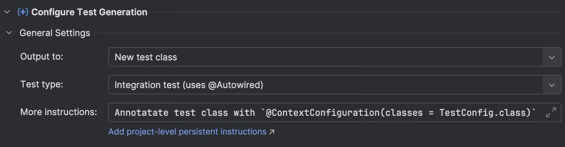The width and height of the screenshot is (565, 147).
Task: Open the Output to dropdown arrow
Action: click(552, 57)
